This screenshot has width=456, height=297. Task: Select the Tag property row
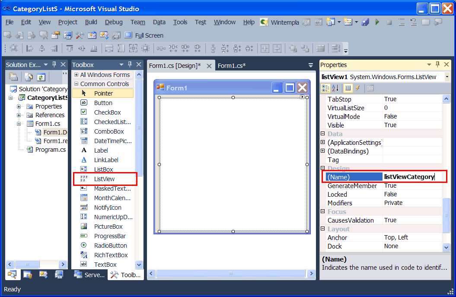(x=382, y=160)
